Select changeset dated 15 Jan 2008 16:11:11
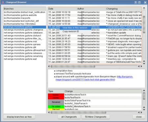148x122 pixels. [x=95, y=18]
